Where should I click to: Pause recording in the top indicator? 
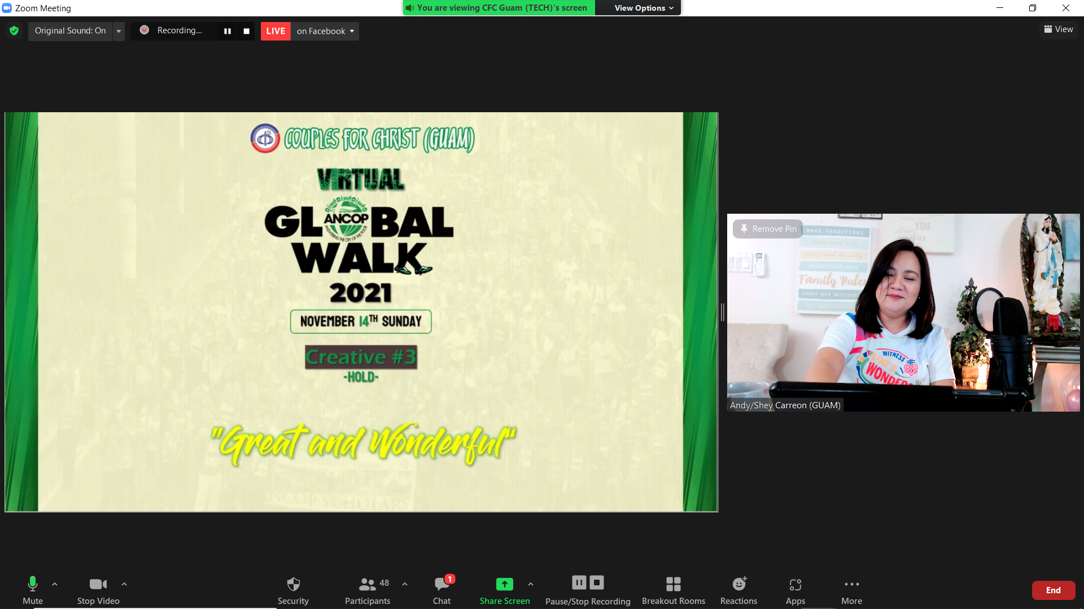point(228,31)
